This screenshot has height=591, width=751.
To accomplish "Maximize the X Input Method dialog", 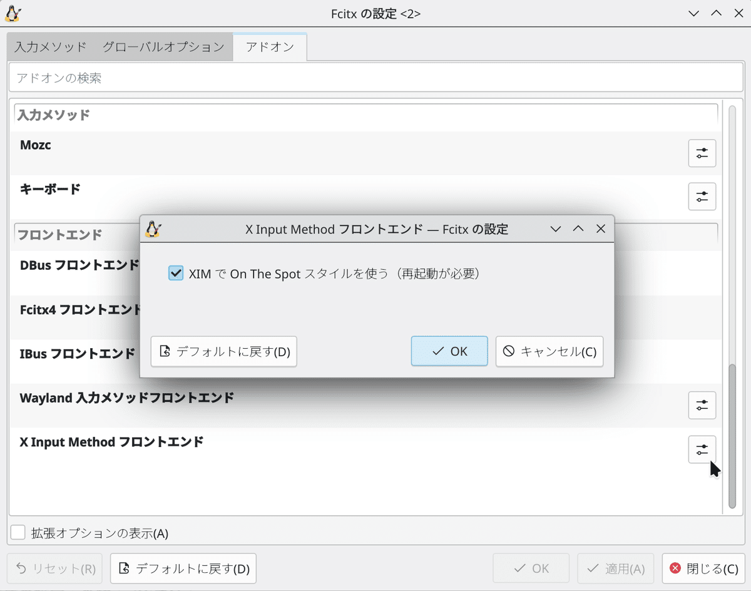I will (578, 229).
